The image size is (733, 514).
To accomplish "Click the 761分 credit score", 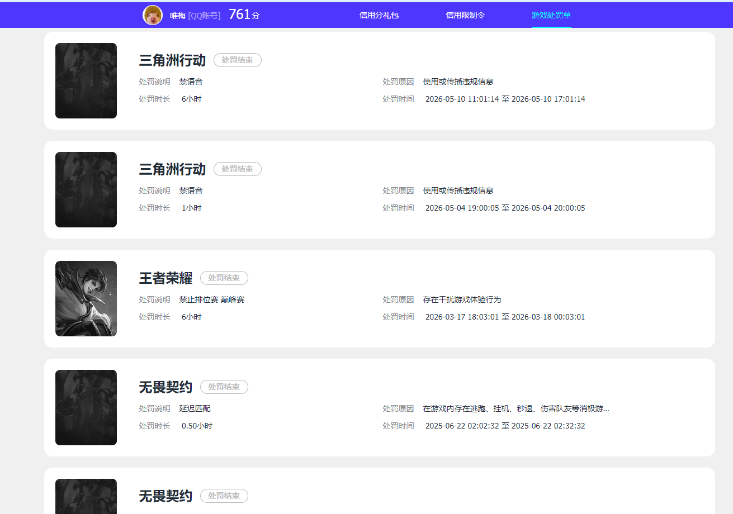I will click(x=244, y=15).
